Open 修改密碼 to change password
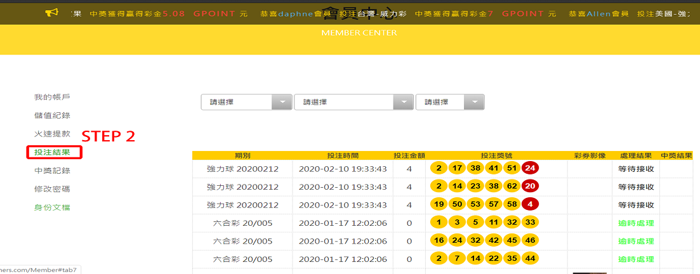The width and height of the screenshot is (700, 274). [52, 189]
